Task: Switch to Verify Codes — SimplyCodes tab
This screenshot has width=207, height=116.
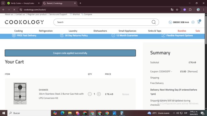Action: (22, 3)
